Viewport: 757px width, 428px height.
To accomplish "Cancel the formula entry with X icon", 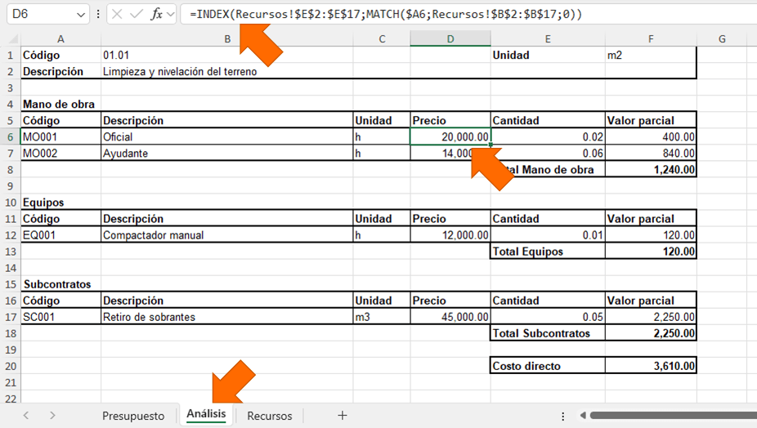I will pos(117,15).
